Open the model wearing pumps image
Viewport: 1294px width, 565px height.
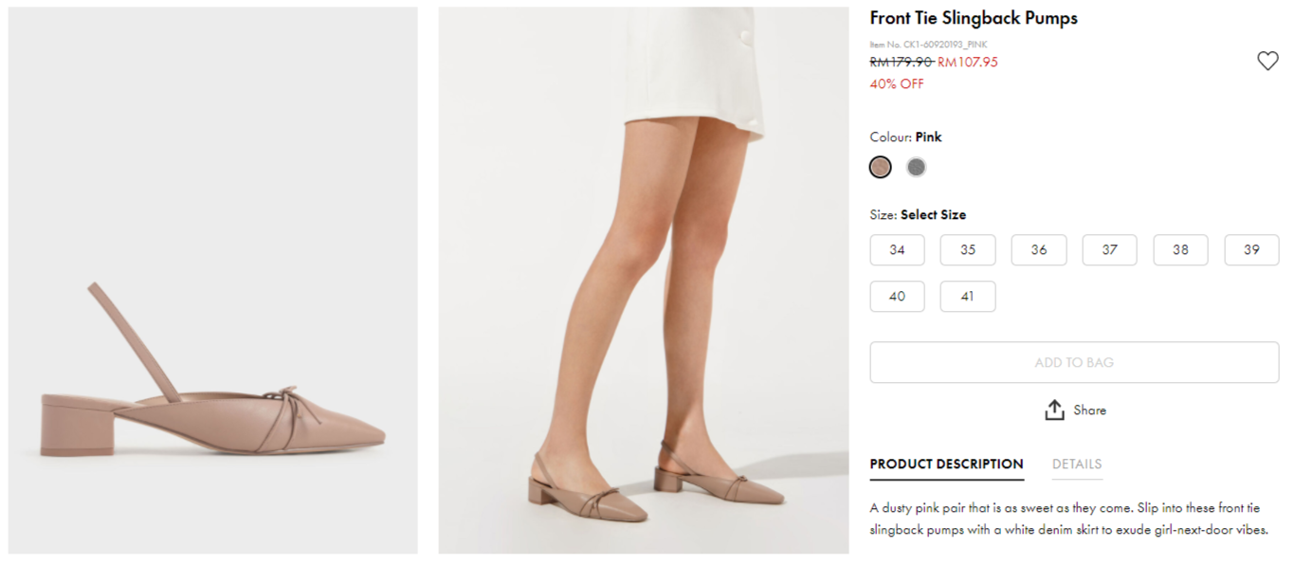[x=643, y=281]
